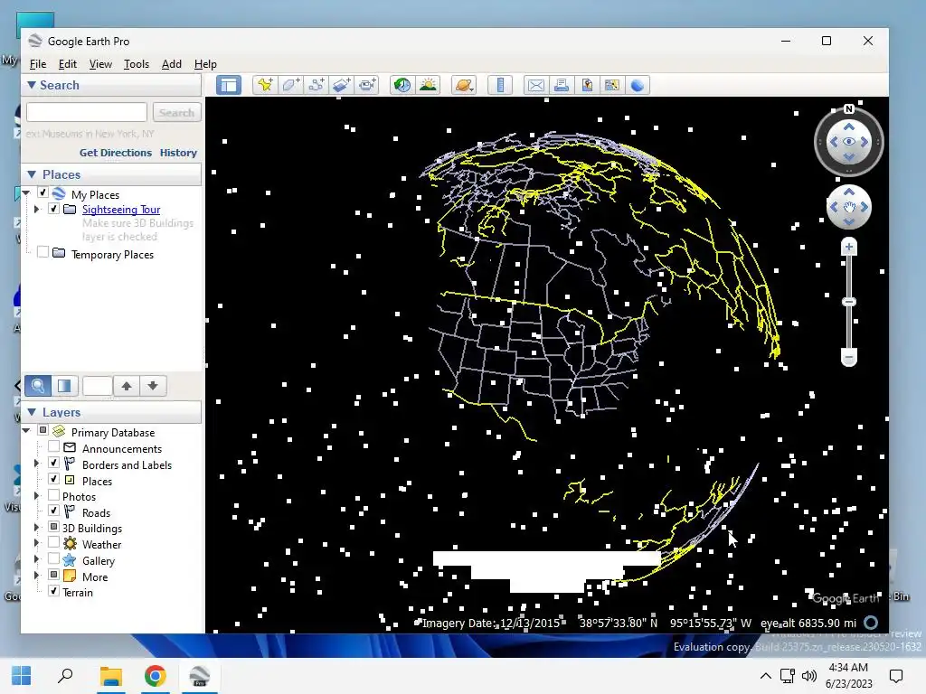Show historical imagery clock icon

tap(402, 85)
